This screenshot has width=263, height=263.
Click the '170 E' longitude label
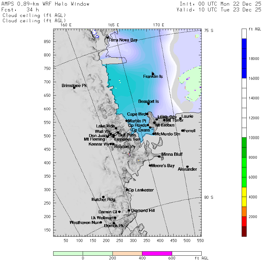pos(158,25)
